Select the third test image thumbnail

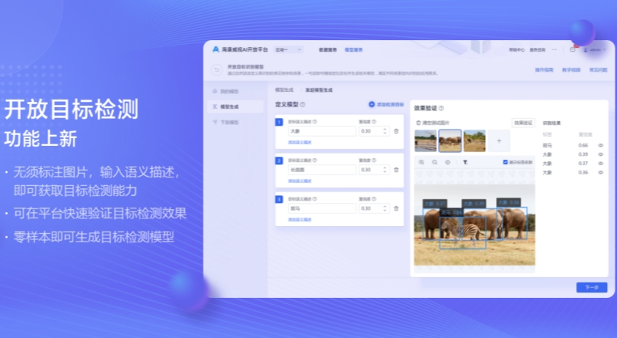pyautogui.click(x=474, y=140)
